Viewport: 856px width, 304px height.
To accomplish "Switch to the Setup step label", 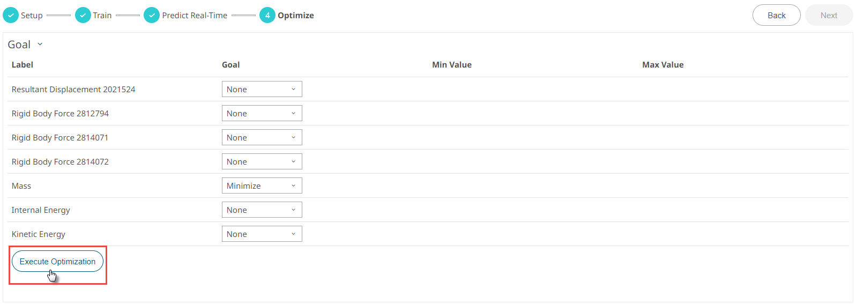I will (32, 16).
